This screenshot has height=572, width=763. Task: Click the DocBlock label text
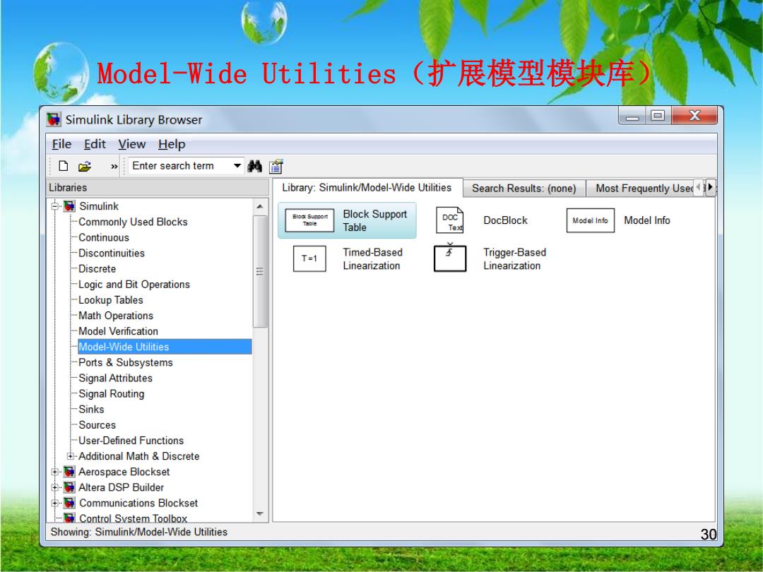pos(505,220)
